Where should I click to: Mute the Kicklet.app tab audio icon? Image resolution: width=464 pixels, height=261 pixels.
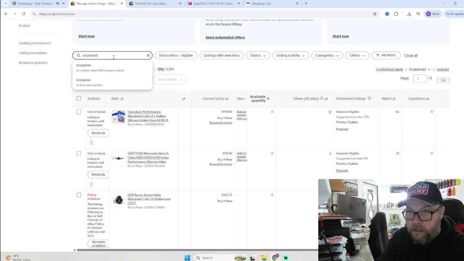[x=57, y=4]
